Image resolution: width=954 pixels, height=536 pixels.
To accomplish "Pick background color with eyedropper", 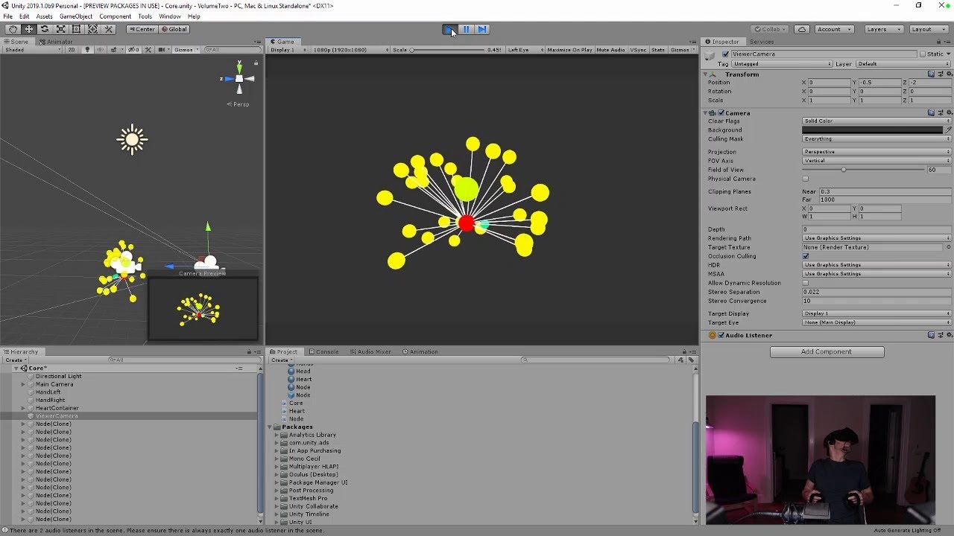I will click(x=948, y=130).
